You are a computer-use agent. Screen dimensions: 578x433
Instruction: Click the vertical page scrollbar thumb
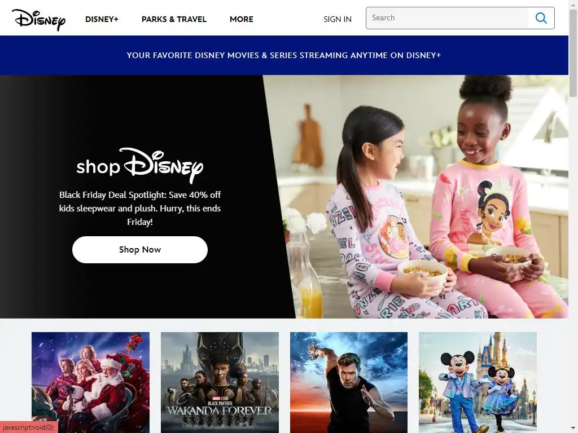click(x=573, y=54)
